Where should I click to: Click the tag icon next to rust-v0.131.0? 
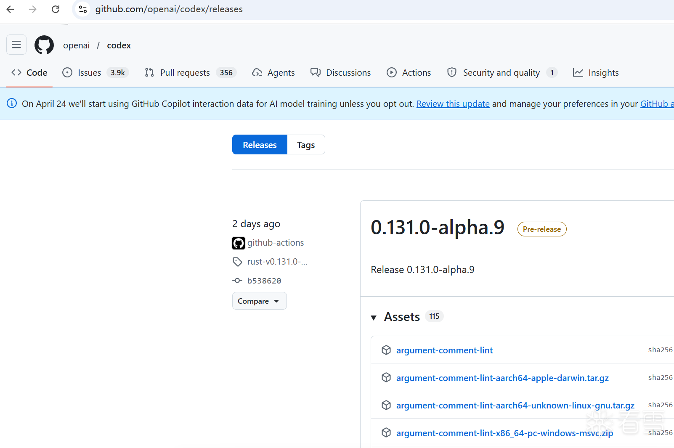coord(237,262)
